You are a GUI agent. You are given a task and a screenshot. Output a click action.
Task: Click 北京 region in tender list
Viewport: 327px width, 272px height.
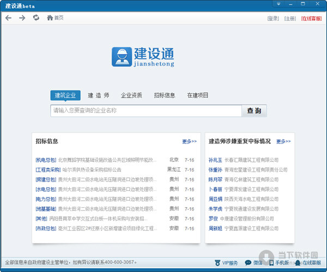[x=174, y=160]
